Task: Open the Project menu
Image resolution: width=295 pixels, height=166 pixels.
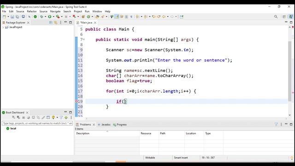Action: coord(78,12)
